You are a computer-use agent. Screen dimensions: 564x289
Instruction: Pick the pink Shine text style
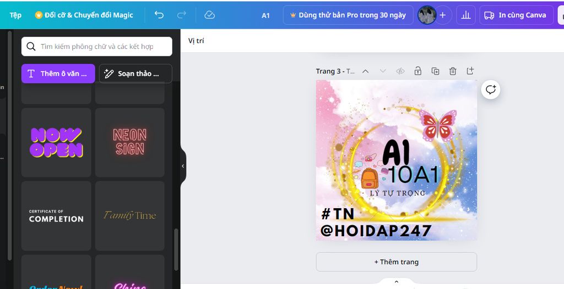click(x=130, y=272)
